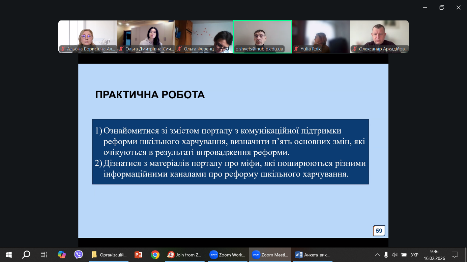This screenshot has width=467, height=262.
Task: Click the microphone icon in the system tray
Action: point(386,255)
